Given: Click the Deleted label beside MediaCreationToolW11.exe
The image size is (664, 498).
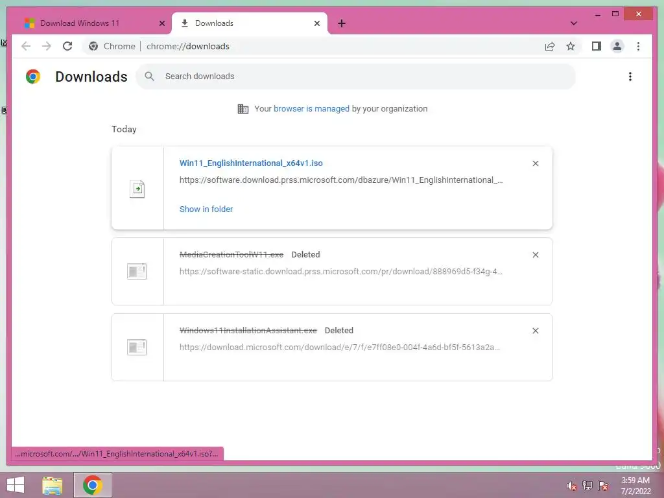Looking at the screenshot, I should click(x=305, y=254).
